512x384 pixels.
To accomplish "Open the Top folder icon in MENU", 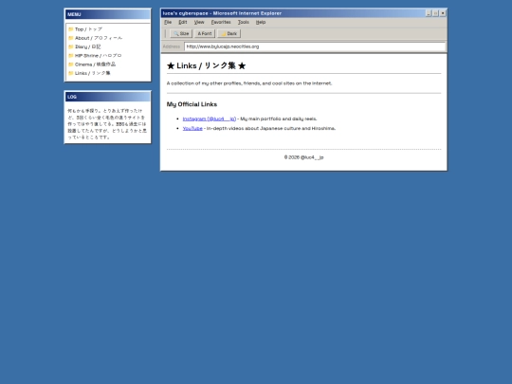I will 70,29.
